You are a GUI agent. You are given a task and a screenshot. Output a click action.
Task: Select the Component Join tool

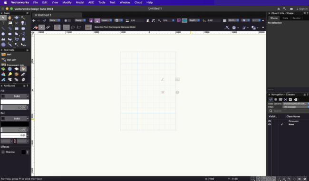coord(12,65)
